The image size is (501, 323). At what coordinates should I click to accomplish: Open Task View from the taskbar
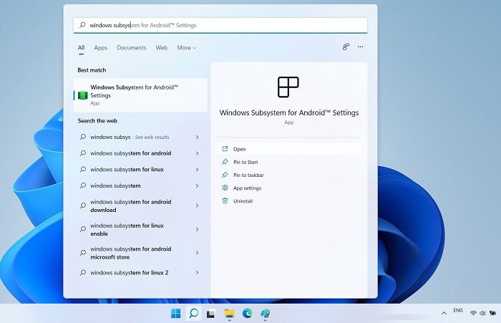point(210,314)
